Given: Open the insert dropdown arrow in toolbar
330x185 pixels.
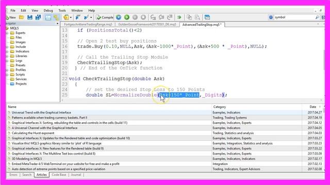Looking at the screenshot, I should tap(91, 17).
